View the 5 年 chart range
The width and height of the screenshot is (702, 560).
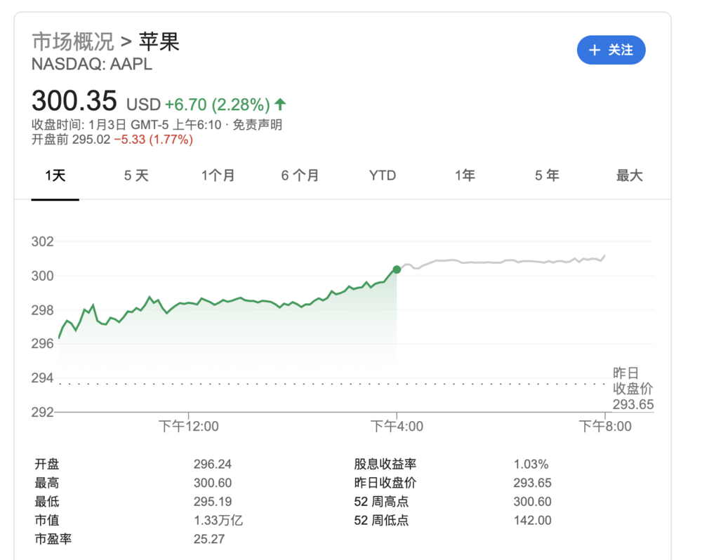547,175
